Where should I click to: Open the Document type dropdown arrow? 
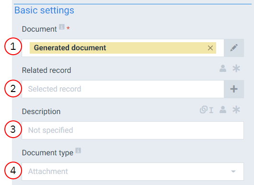233,172
